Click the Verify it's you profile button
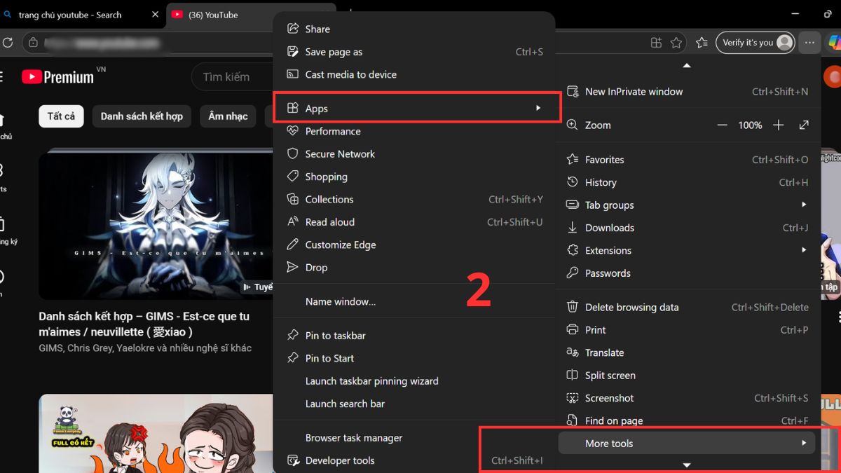Viewport: 841px width, 473px height. coord(755,43)
